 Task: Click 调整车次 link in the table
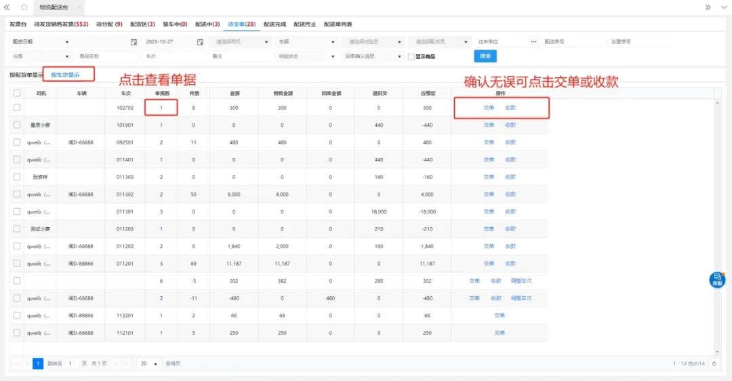(521, 281)
